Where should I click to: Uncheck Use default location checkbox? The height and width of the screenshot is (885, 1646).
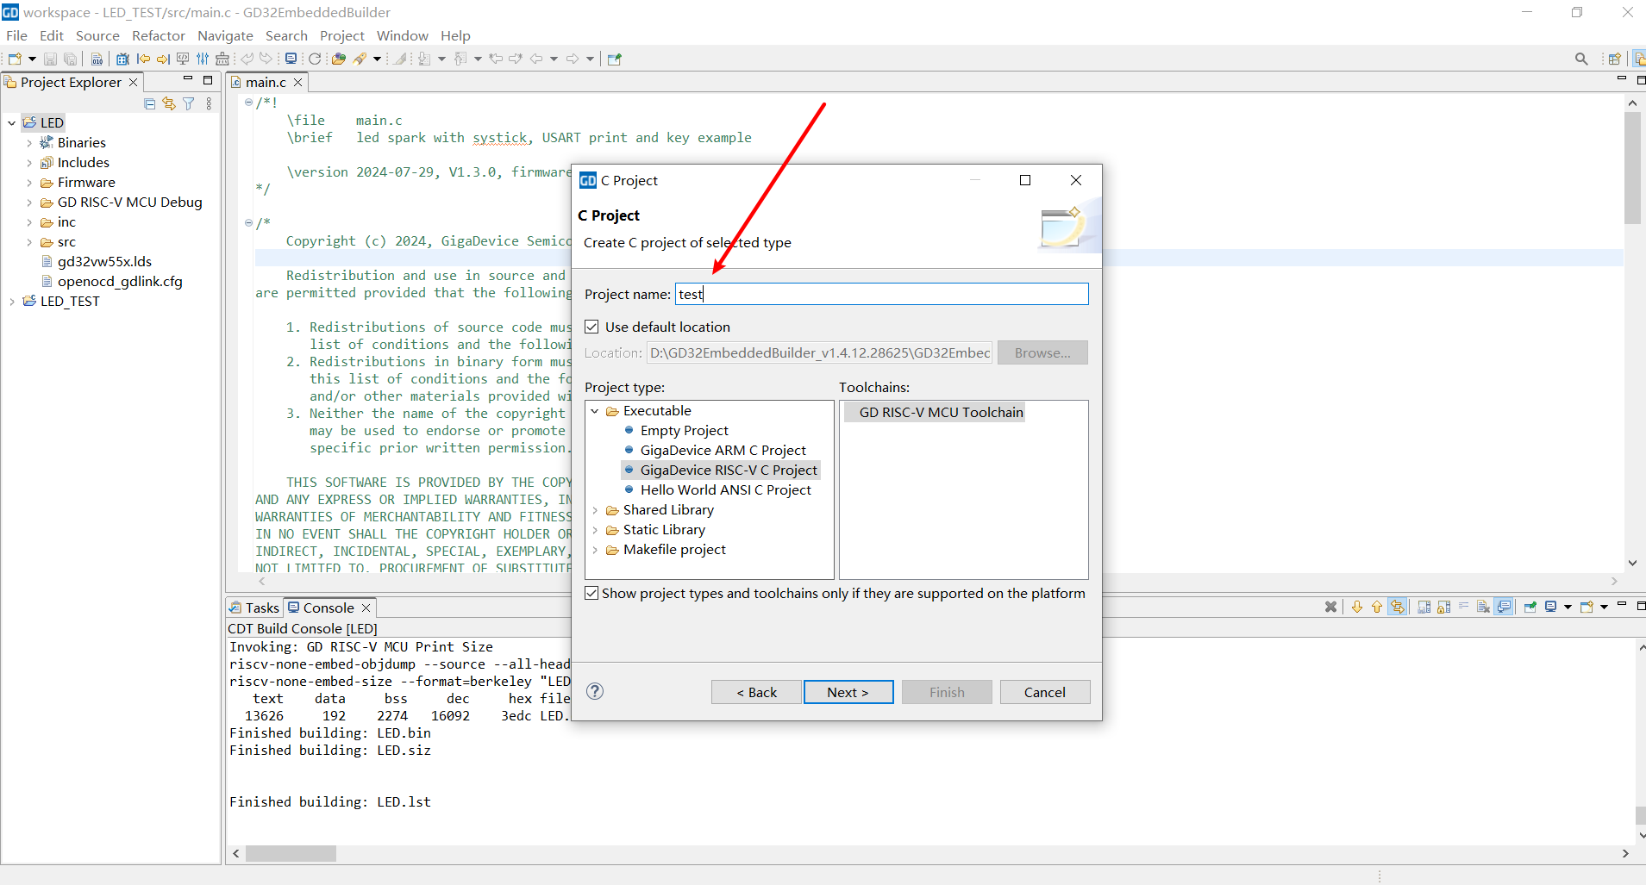(x=592, y=327)
